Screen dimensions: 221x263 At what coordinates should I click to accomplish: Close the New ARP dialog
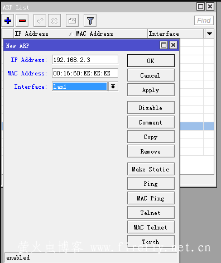[x=173, y=45]
